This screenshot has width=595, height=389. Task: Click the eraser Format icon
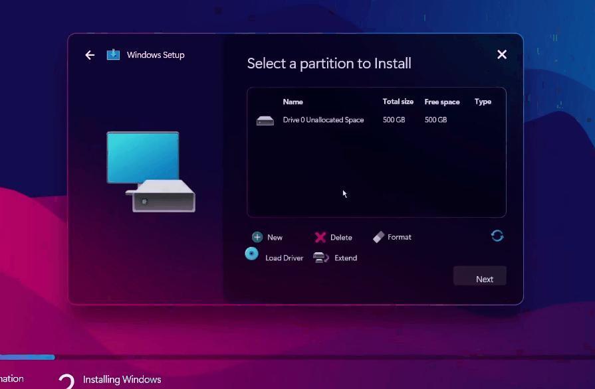pos(379,237)
